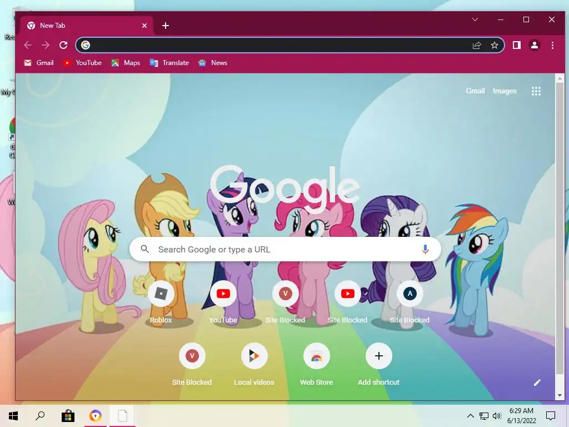Click the Add shortcut button

(378, 365)
